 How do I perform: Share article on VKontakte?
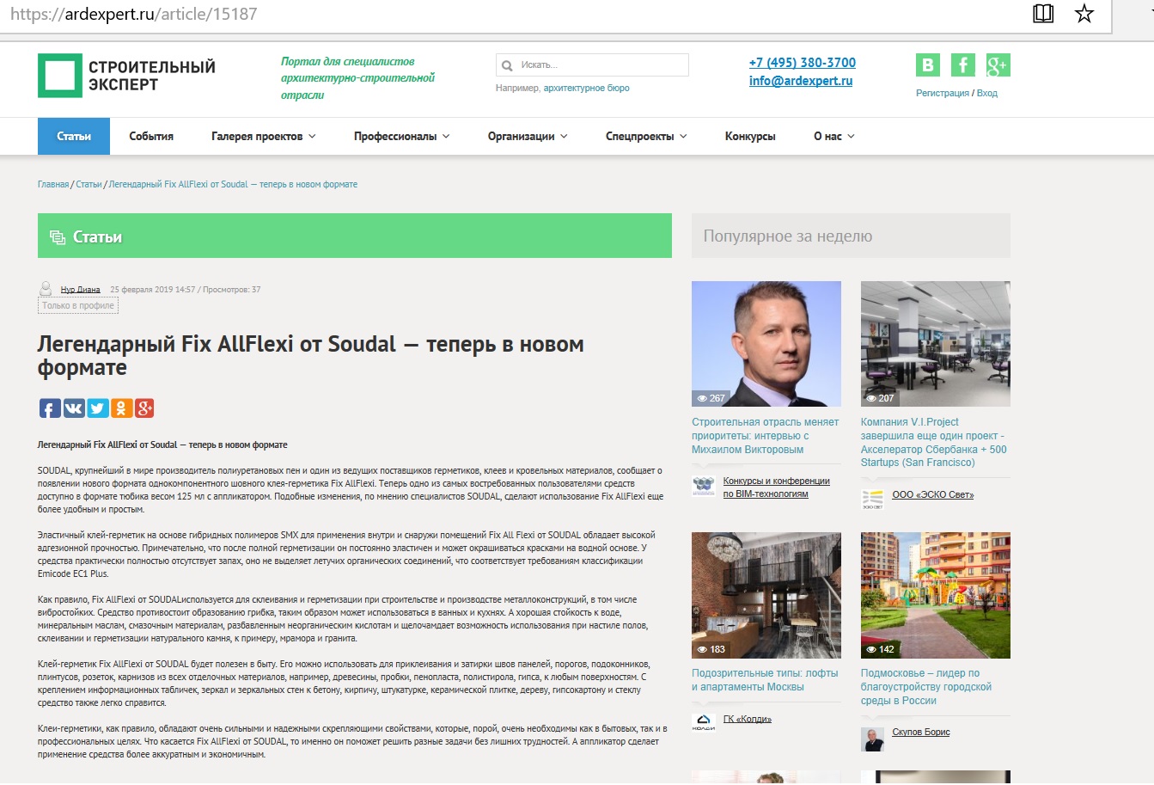click(74, 408)
